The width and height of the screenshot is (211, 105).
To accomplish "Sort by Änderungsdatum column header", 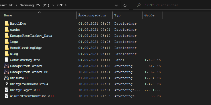I will point(92,15).
